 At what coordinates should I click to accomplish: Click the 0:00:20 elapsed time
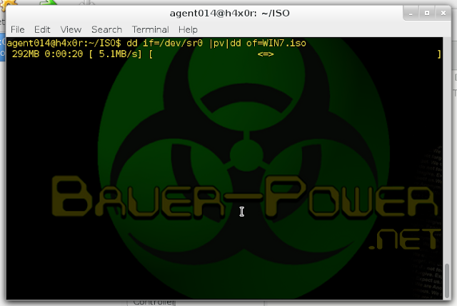click(x=64, y=54)
